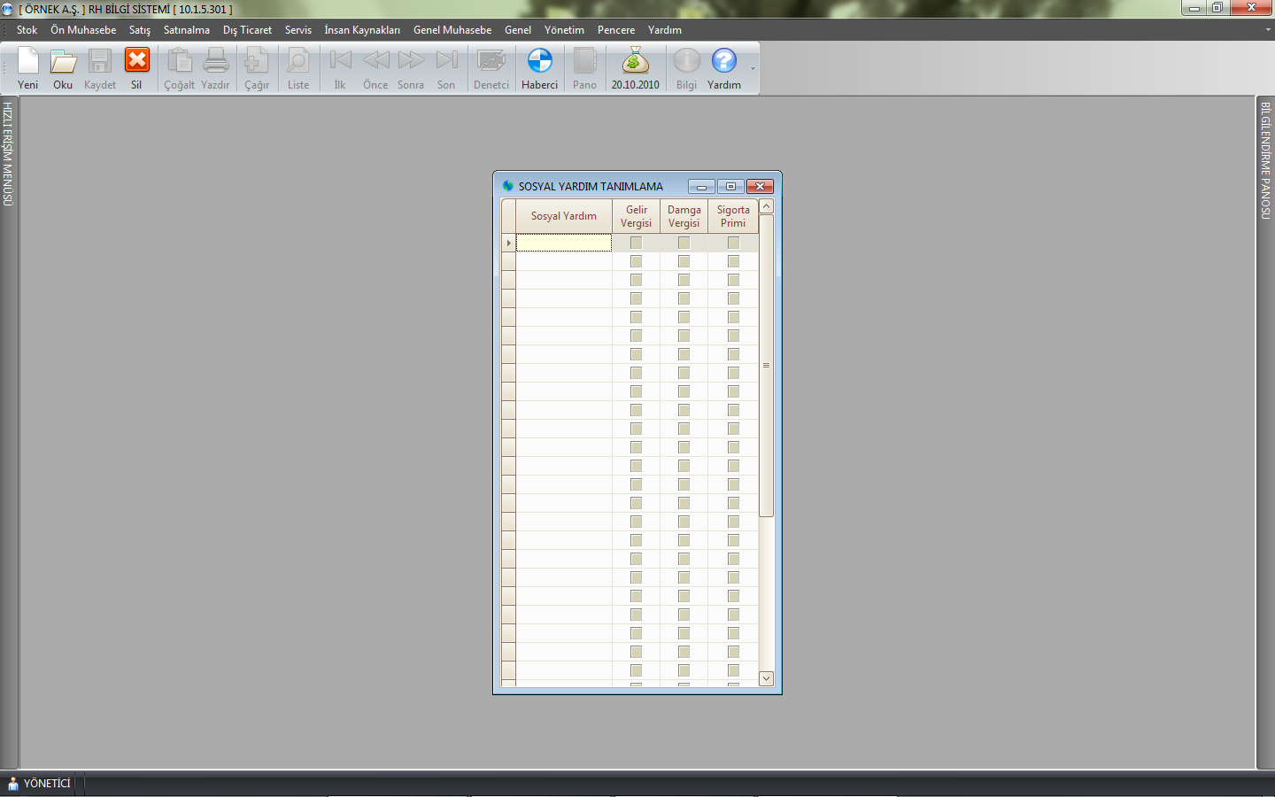Screen dimensions: 1275x797
Task: Open a record with the Oku icon
Action: [63, 68]
